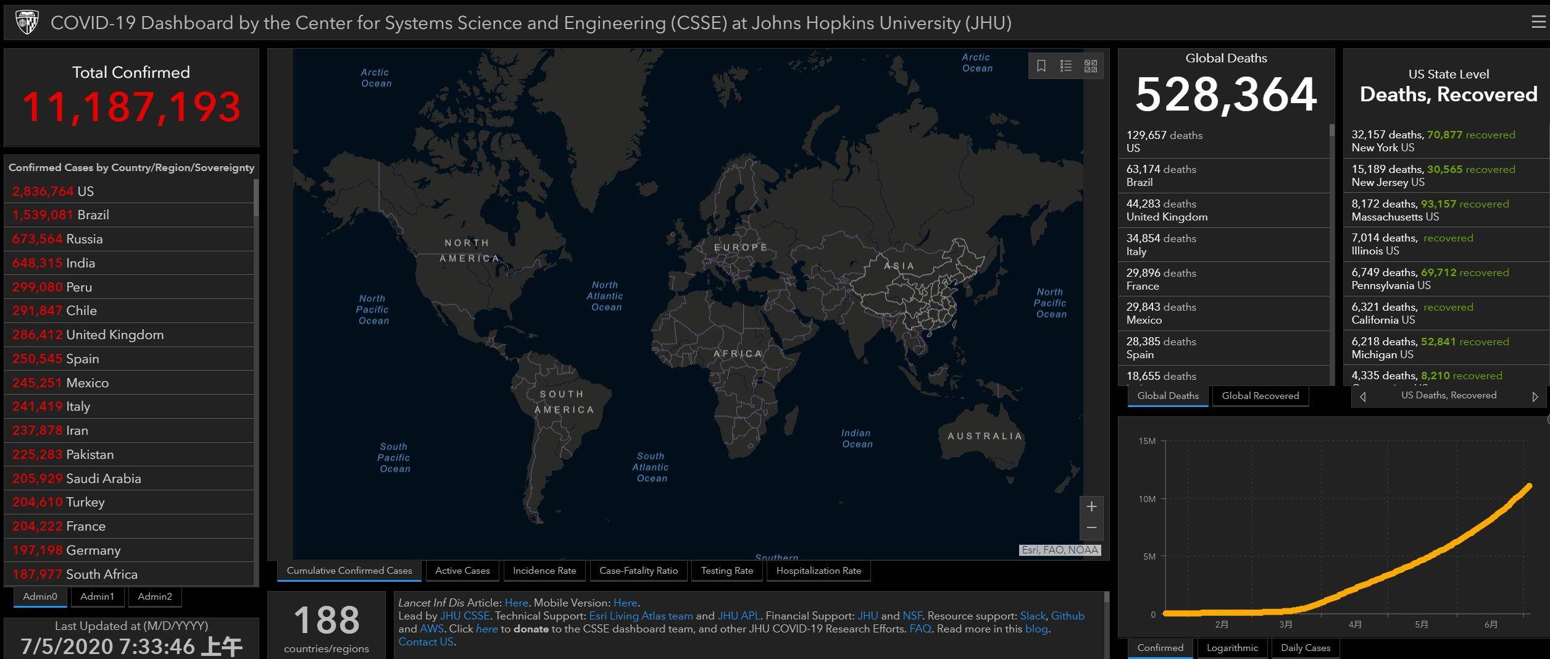The image size is (1550, 659).
Task: Click Massachusetts US state entry
Action: coord(1447,211)
